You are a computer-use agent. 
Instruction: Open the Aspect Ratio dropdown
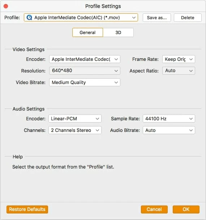click(179, 71)
